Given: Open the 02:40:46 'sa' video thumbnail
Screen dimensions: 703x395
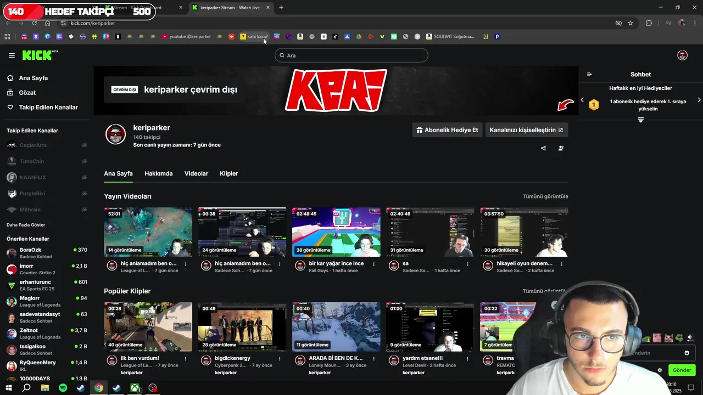Looking at the screenshot, I should tap(430, 232).
